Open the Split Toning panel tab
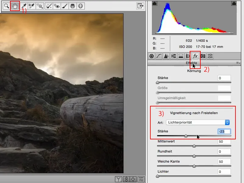This screenshot has height=183, width=244. (x=181, y=56)
